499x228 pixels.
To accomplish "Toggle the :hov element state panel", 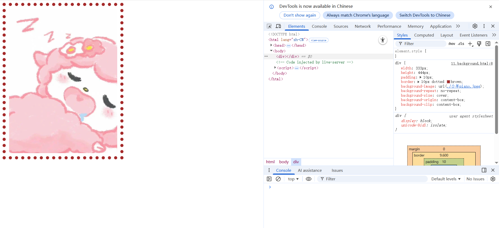I will tap(452, 44).
